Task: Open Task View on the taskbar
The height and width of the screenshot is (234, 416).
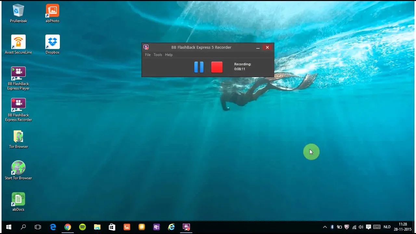Action: [38, 227]
